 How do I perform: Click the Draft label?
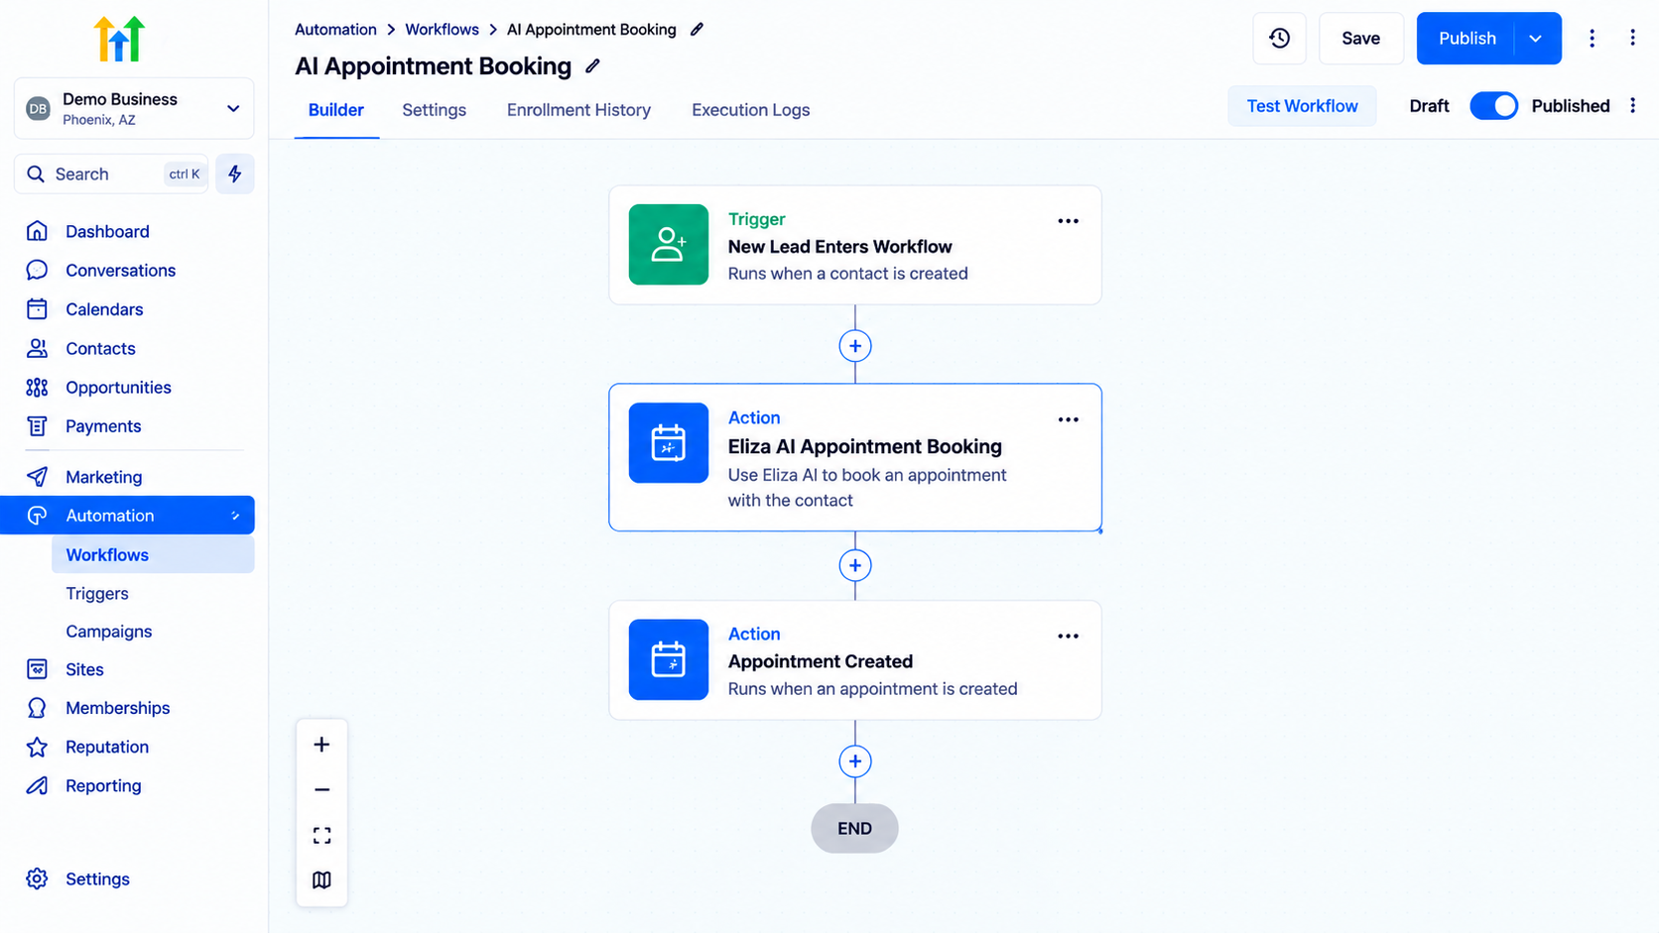pos(1429,106)
